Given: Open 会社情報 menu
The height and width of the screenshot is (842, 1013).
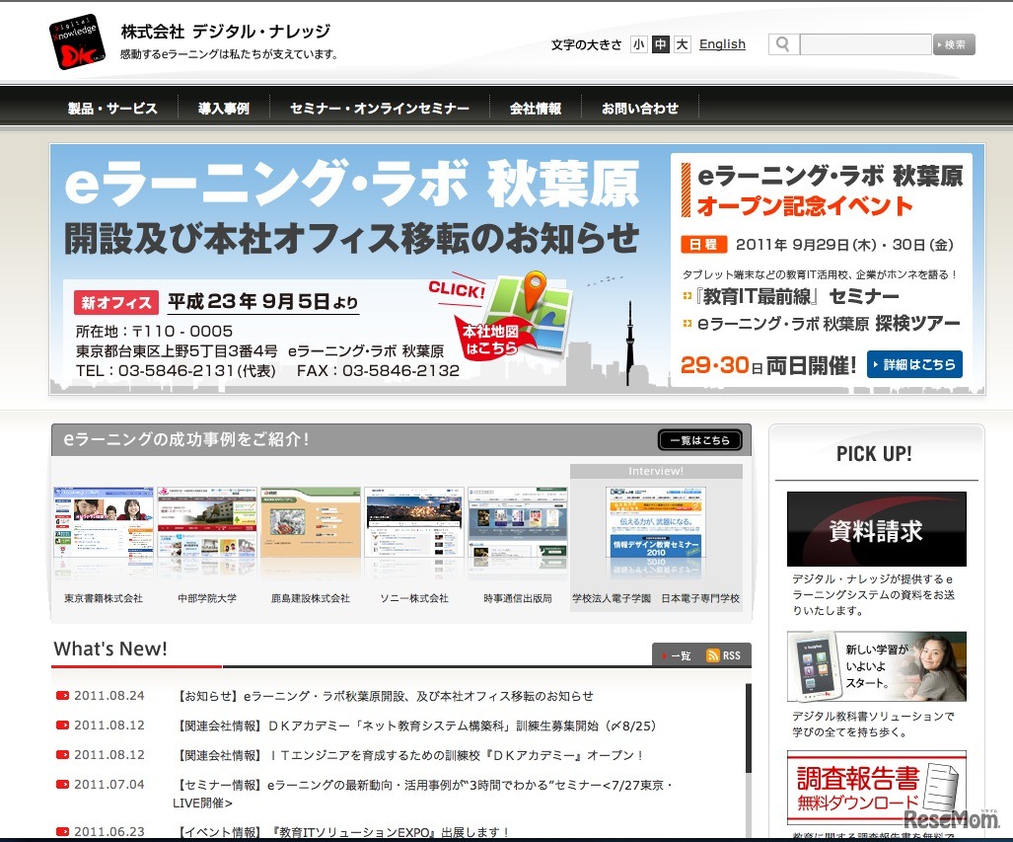Looking at the screenshot, I should click(536, 108).
